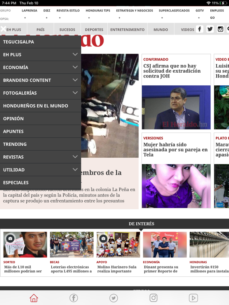Open Honduras factory photo thumbnail
The image size is (229, 305).
210,245
